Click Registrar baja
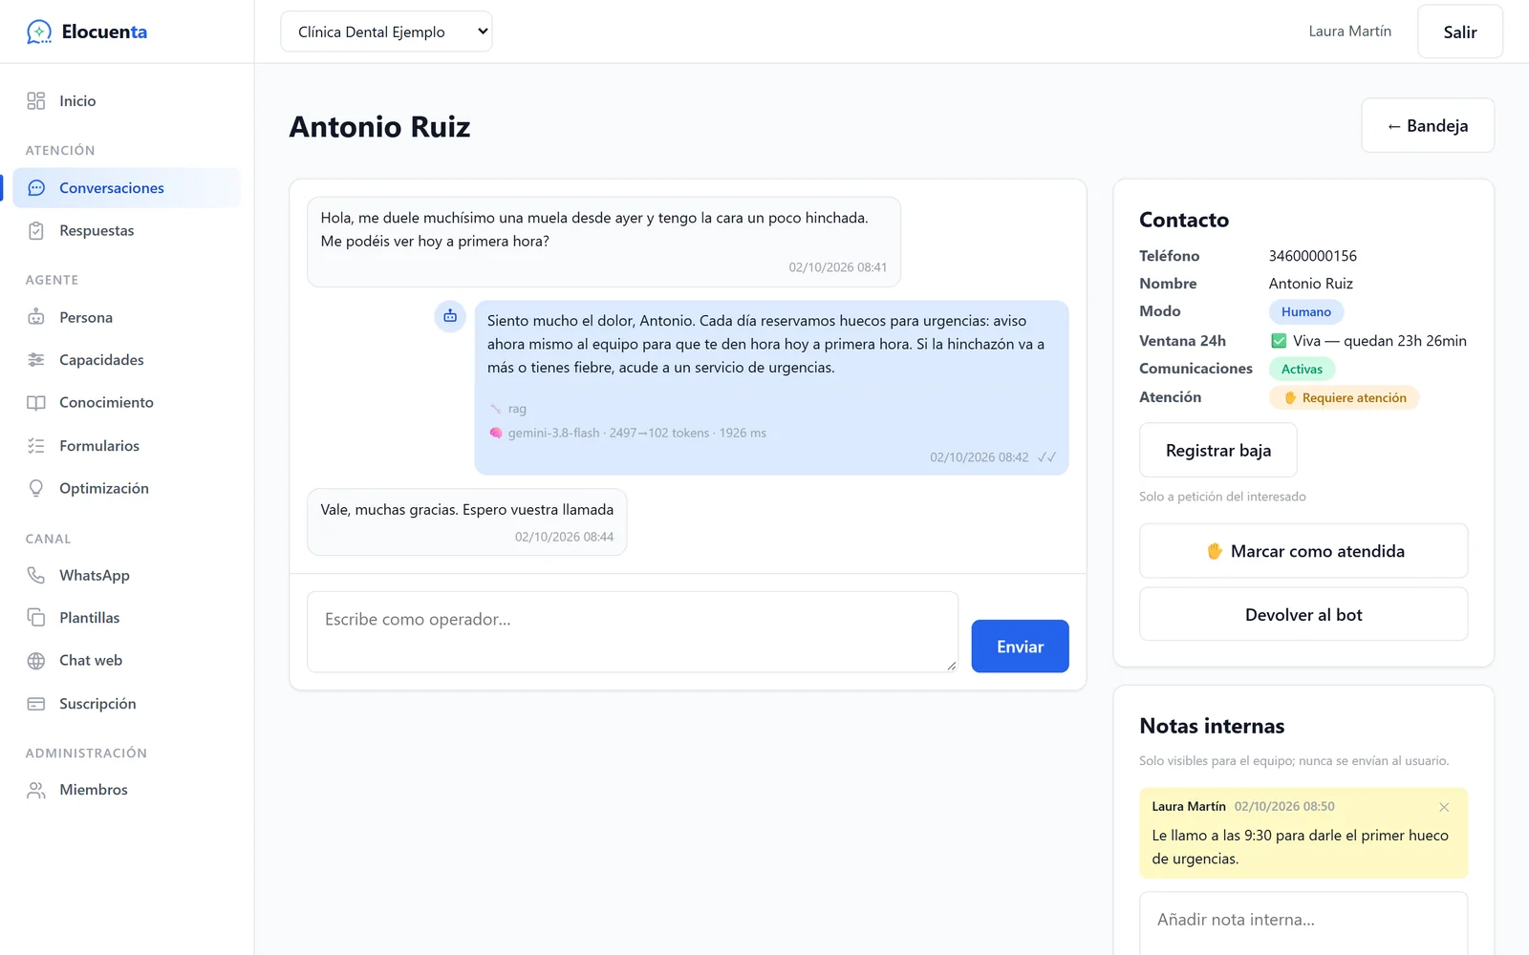The width and height of the screenshot is (1529, 955). (x=1217, y=450)
